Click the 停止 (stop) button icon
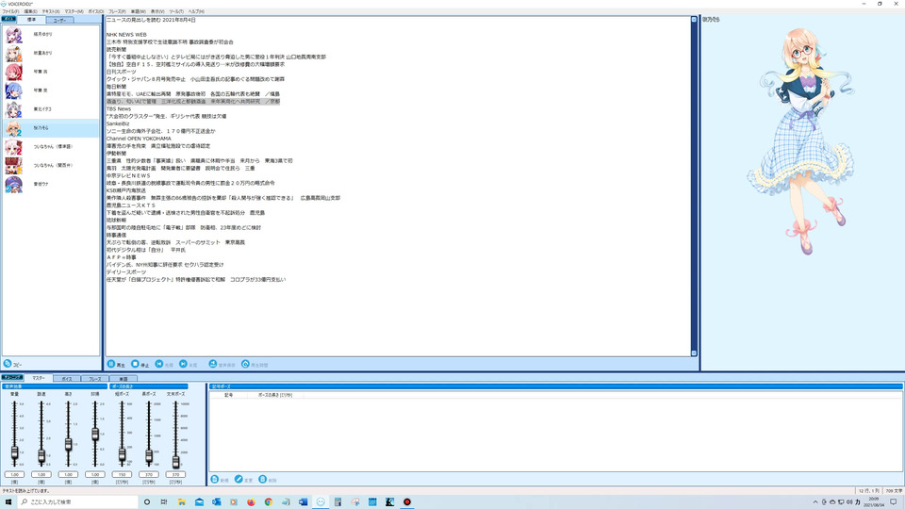 (x=135, y=364)
